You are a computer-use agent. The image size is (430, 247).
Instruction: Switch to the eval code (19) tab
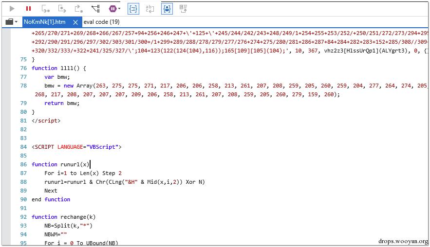pos(101,22)
